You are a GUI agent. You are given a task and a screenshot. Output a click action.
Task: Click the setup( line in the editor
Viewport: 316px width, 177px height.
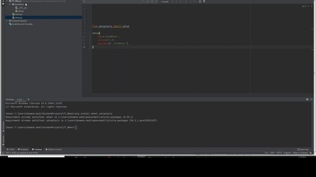[x=96, y=33]
